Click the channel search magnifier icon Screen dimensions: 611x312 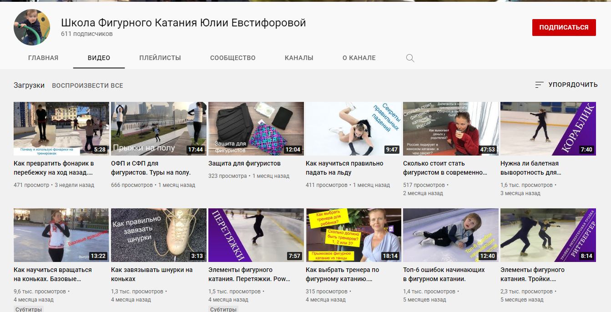pos(410,58)
